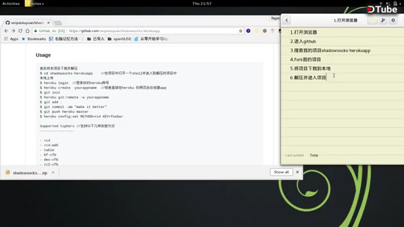Image resolution: width=404 pixels, height=227 pixels.
Task: Open the Thu 21:57 clock calendar
Action: pyautogui.click(x=202, y=4)
